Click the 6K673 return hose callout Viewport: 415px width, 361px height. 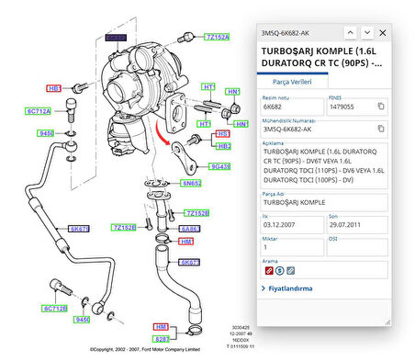coord(189,263)
